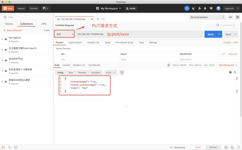The image size is (242, 150).
Task: Click the Bulk Edit link
Action: 233,54
